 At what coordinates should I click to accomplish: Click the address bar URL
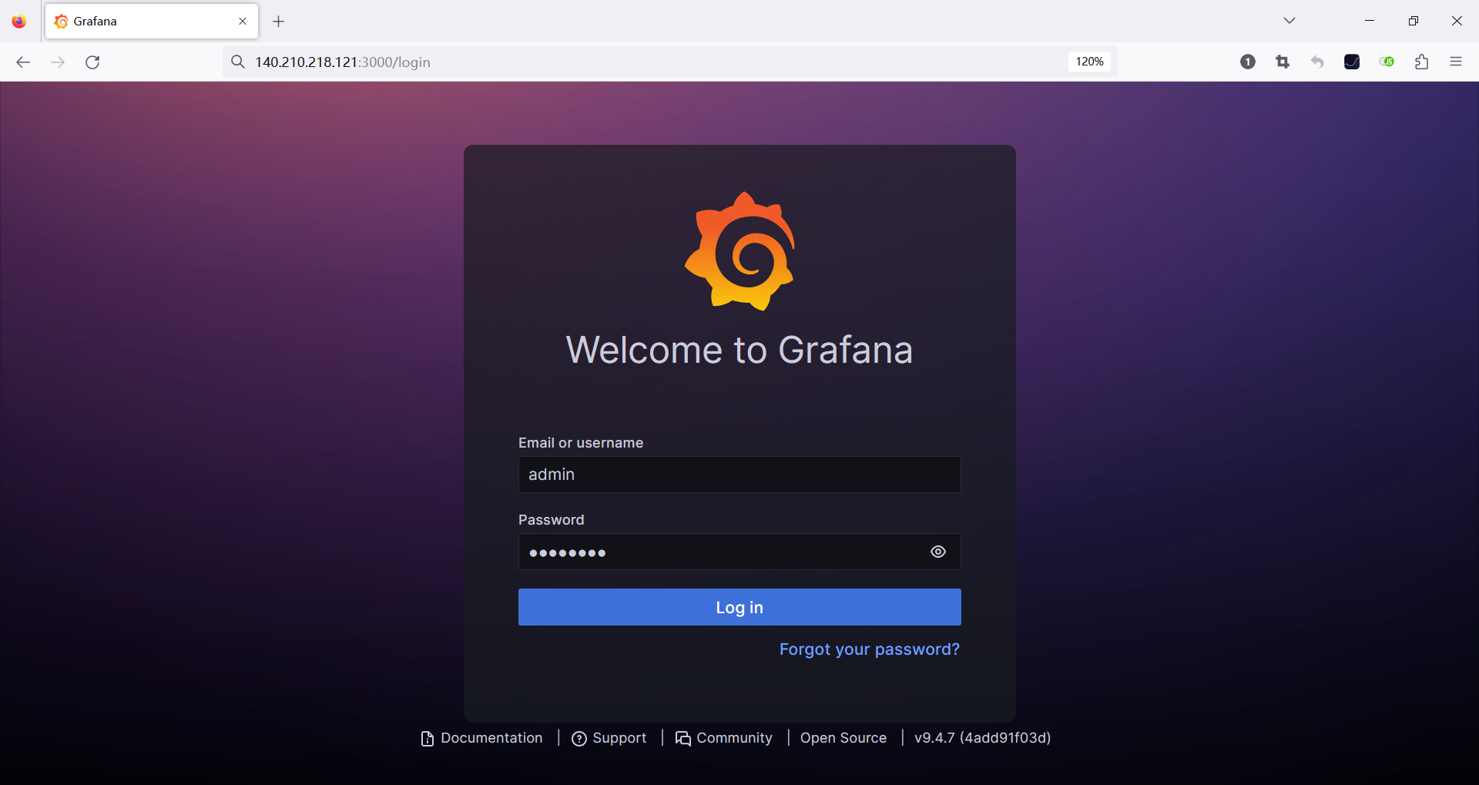343,62
